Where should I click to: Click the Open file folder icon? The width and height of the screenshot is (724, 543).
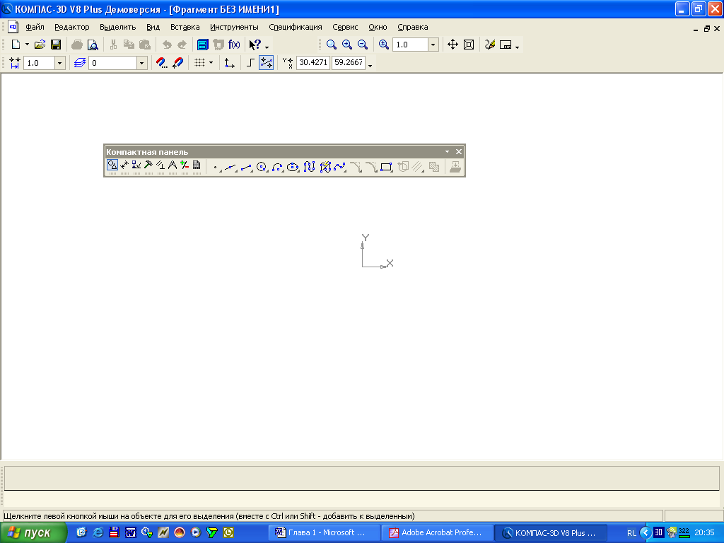point(40,45)
